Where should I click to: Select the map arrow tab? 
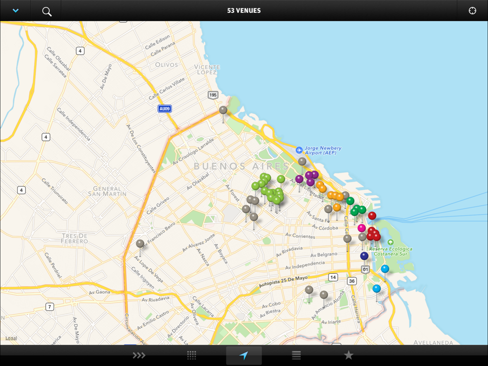[x=244, y=355]
